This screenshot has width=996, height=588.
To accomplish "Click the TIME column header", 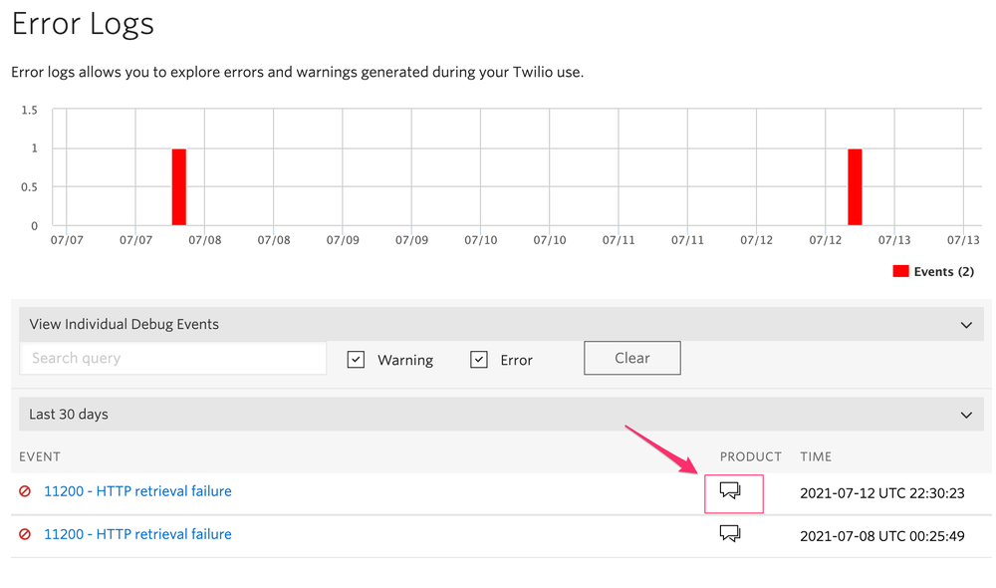I will tap(815, 456).
